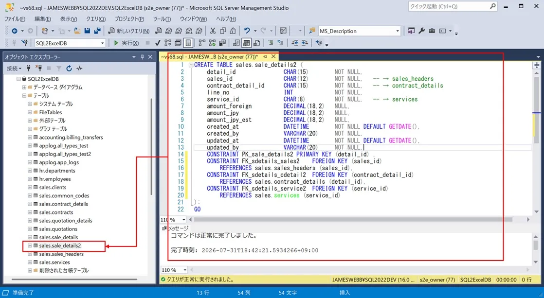Select the sales.quotations table node

pos(58,228)
